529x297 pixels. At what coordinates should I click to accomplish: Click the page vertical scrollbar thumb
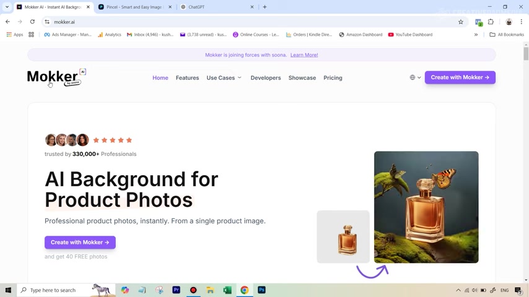(x=526, y=54)
